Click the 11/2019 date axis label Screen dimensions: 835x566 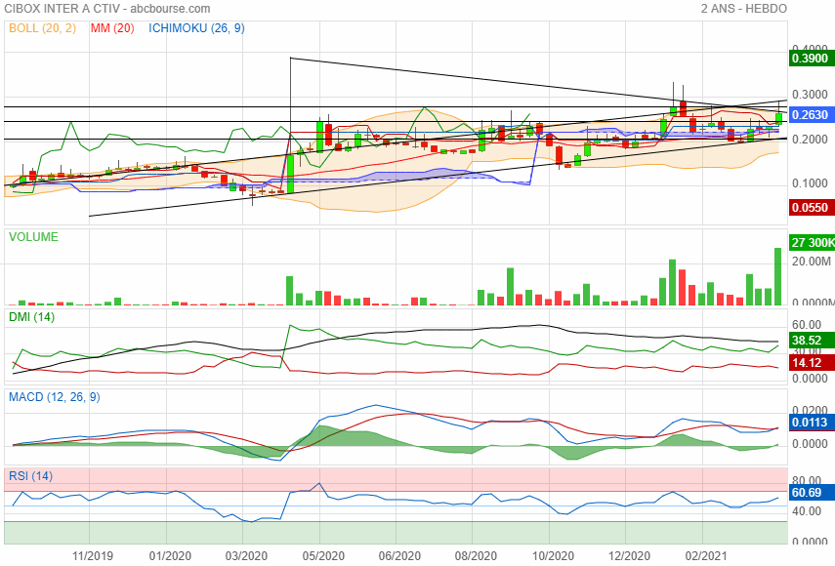click(x=93, y=556)
